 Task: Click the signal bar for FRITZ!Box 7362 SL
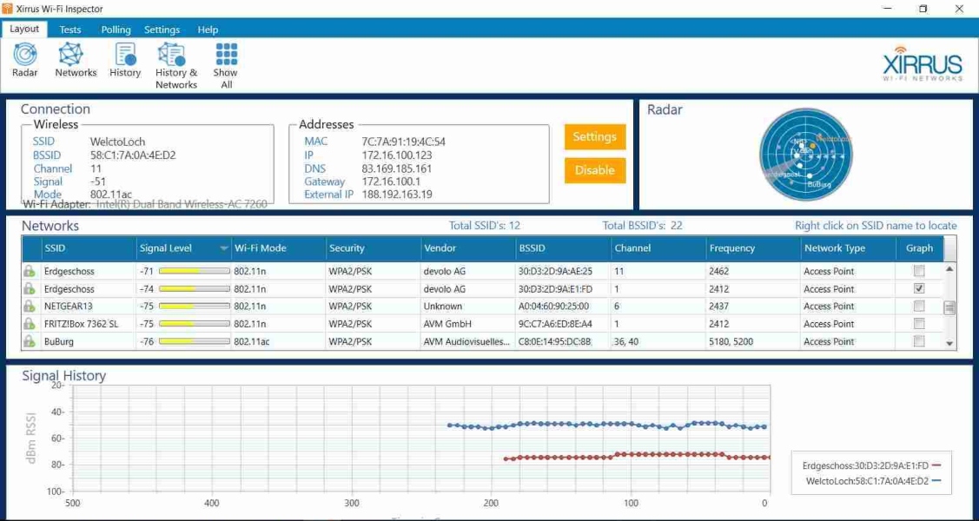(x=195, y=324)
